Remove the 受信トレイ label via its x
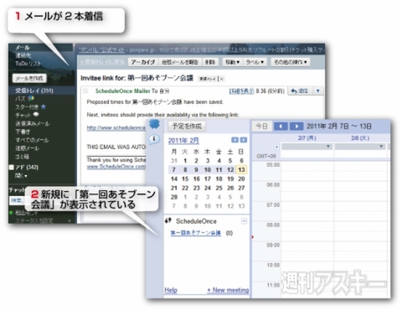Viewport: 402px width, 310px height. 222,79
